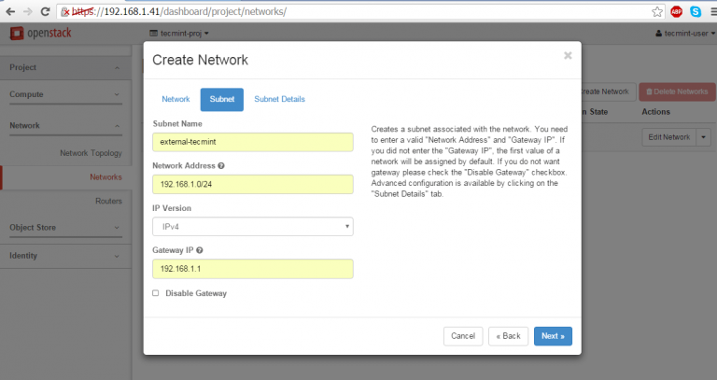
Task: Click the browser reload icon
Action: tap(48, 11)
